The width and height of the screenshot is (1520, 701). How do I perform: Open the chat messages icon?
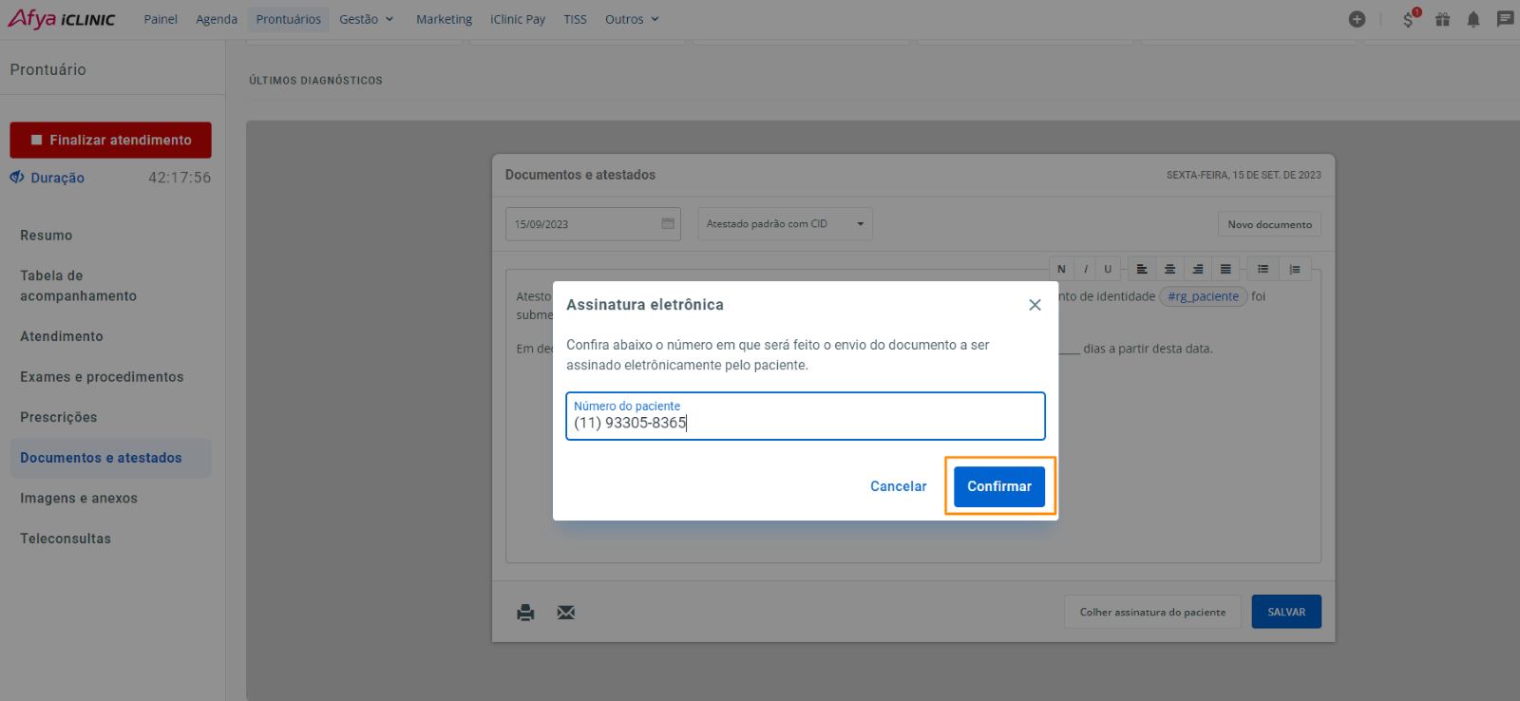click(x=1505, y=19)
